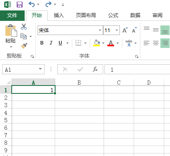Open underline style dropdown arrow
The width and height of the screenshot is (170, 156).
(x=67, y=43)
